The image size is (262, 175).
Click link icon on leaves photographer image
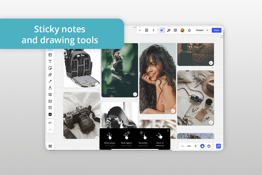(x=135, y=94)
